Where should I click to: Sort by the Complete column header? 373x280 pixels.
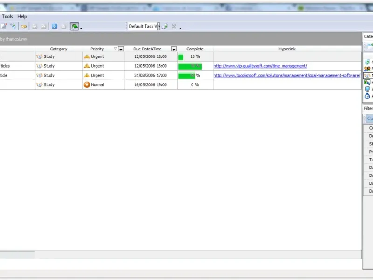pyautogui.click(x=195, y=49)
